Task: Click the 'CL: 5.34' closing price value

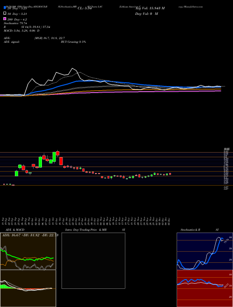Action: (84, 8)
